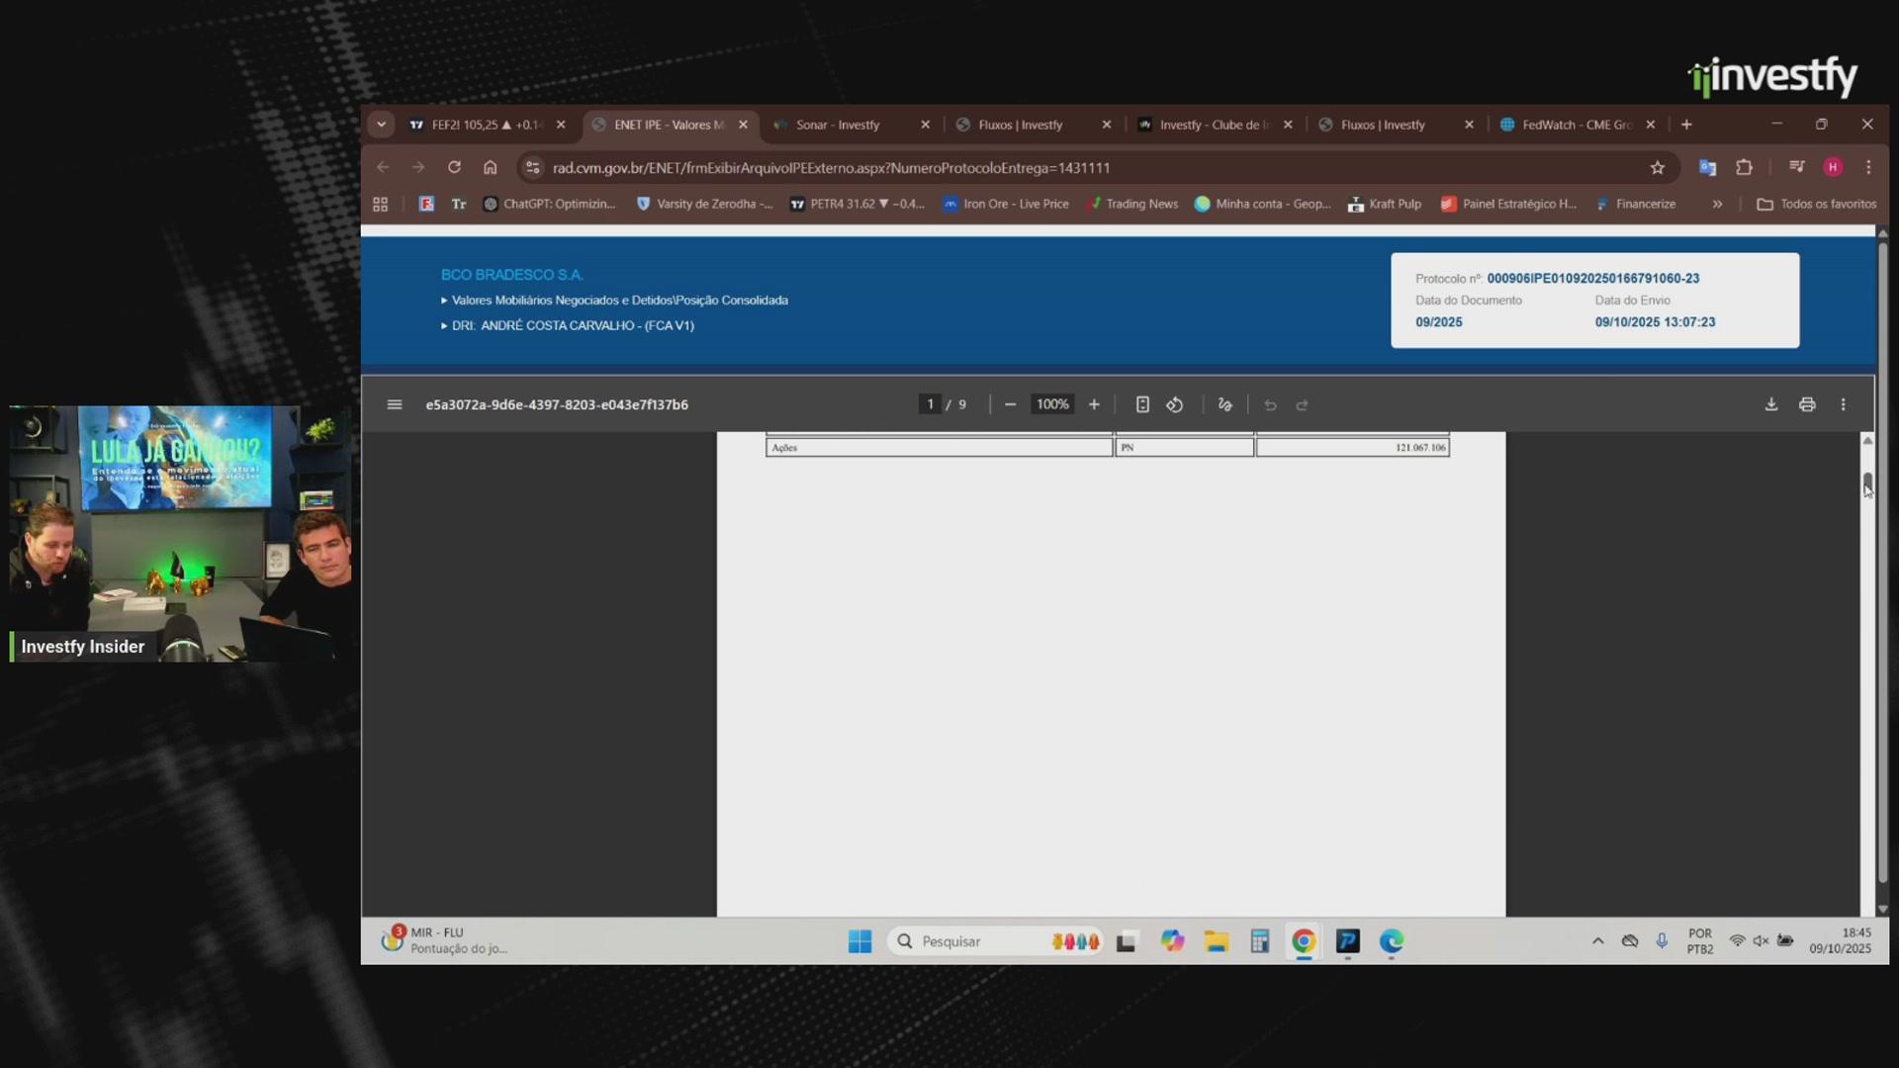1899x1068 pixels.
Task: Rotate the PDF counterclockwise
Action: [1174, 404]
